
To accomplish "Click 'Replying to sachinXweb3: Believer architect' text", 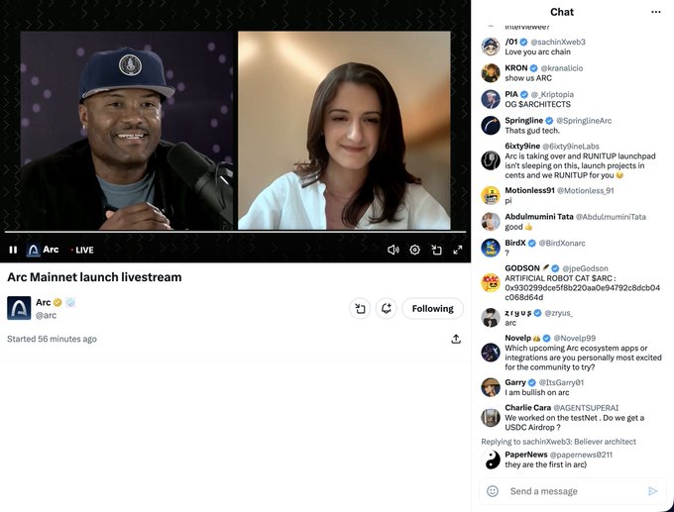I will tap(558, 442).
